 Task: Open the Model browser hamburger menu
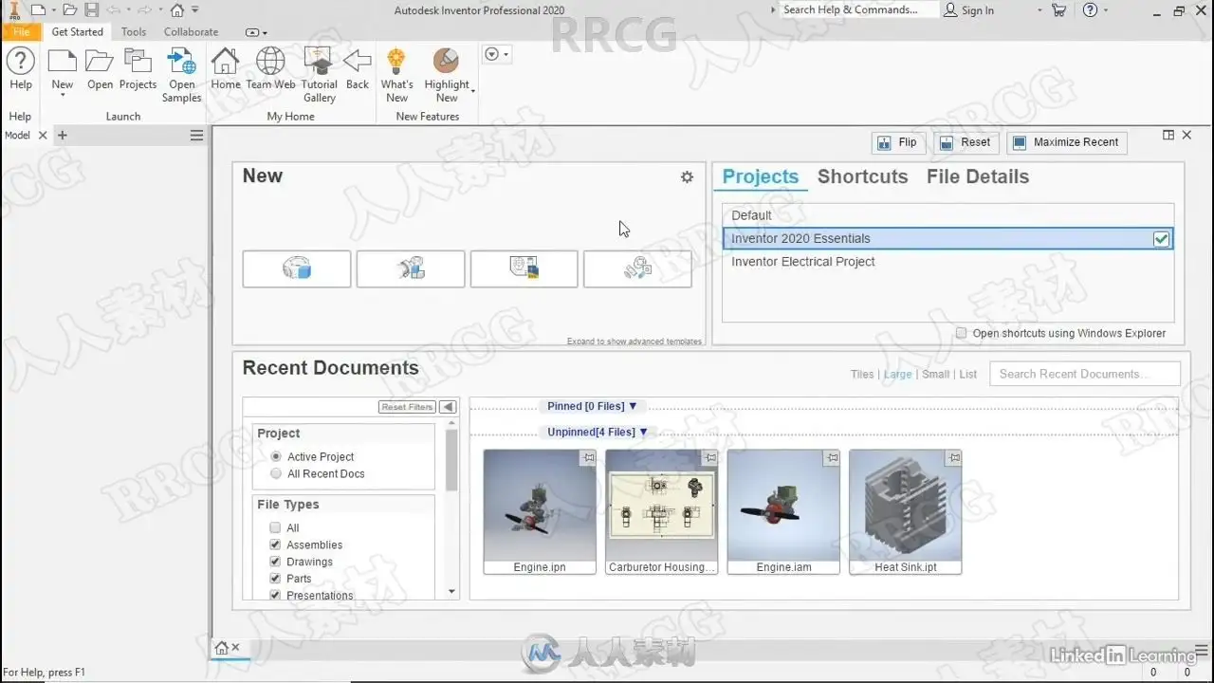tap(196, 136)
